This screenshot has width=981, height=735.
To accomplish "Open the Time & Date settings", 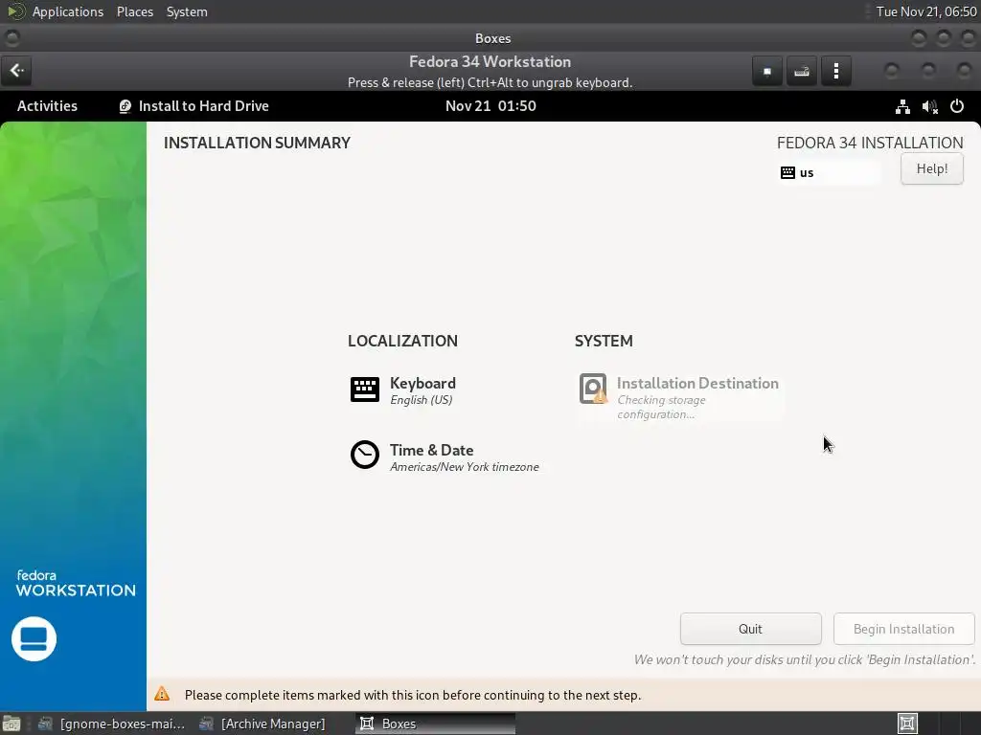I will point(445,457).
